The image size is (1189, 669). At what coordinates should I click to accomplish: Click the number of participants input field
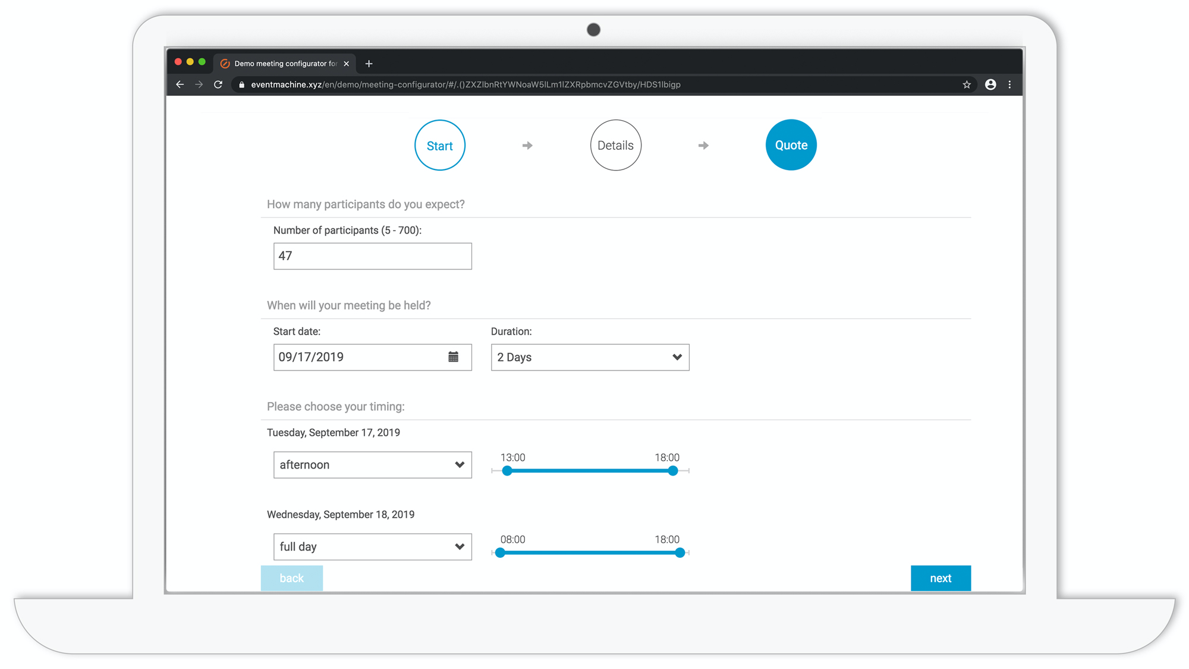[x=372, y=256]
